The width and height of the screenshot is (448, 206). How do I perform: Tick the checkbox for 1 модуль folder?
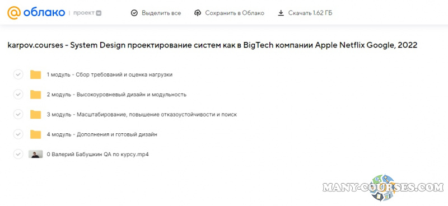(18, 74)
